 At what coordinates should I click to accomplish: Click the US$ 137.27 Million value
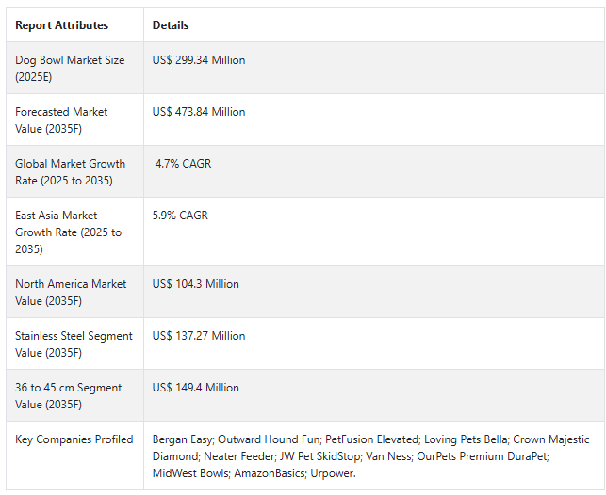coord(199,336)
